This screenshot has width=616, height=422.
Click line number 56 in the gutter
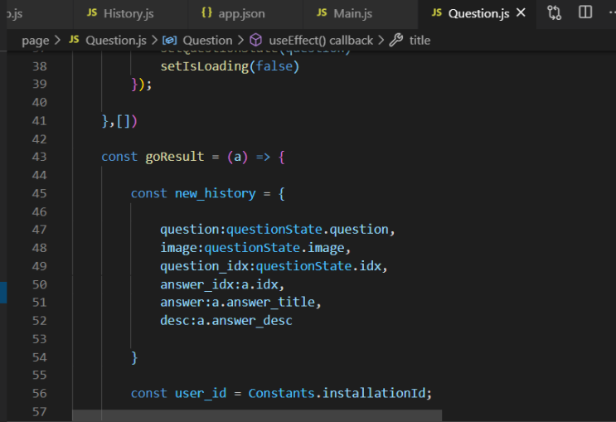(x=39, y=393)
